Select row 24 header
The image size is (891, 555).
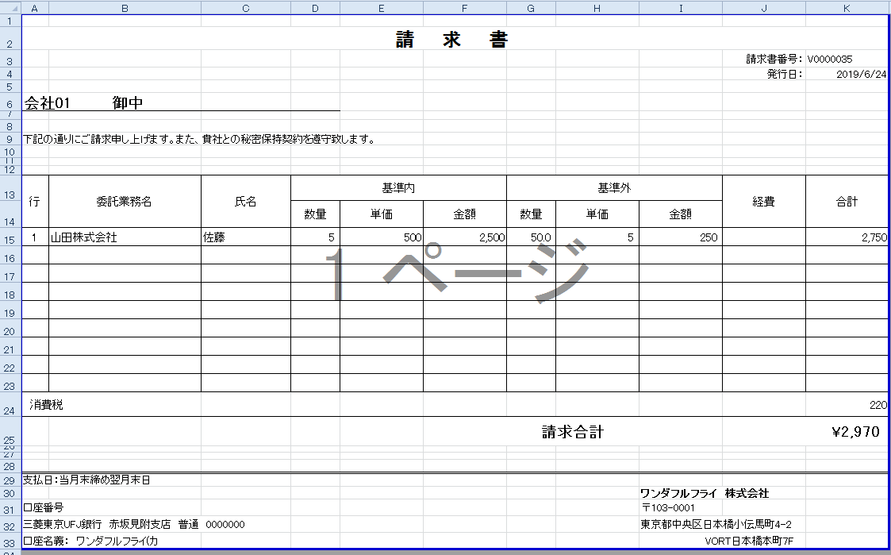coord(10,405)
